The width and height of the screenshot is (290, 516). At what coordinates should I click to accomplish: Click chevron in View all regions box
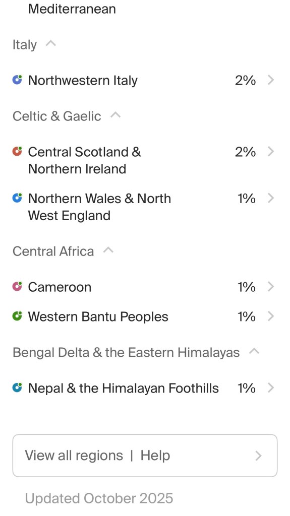[259, 456]
